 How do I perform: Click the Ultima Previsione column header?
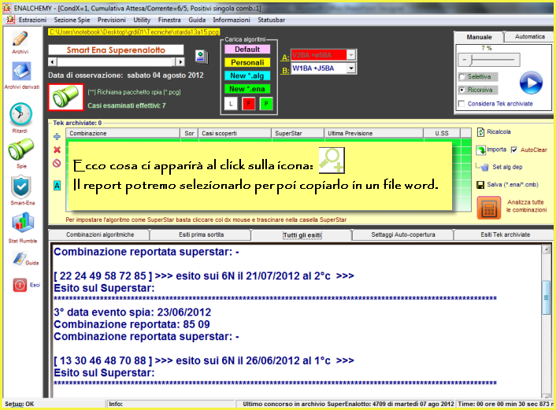coord(374,133)
